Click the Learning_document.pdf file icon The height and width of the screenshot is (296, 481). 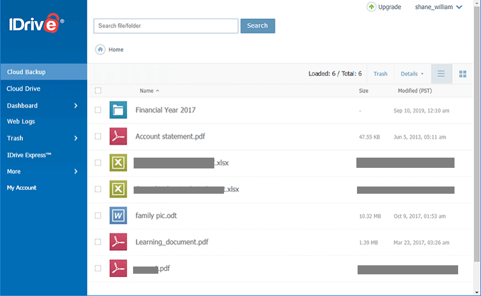pos(118,242)
